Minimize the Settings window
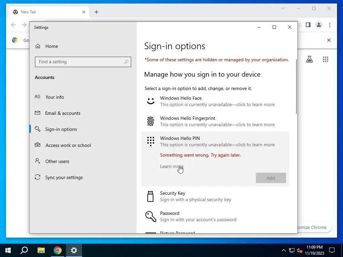This screenshot has width=343, height=257. coord(259,27)
